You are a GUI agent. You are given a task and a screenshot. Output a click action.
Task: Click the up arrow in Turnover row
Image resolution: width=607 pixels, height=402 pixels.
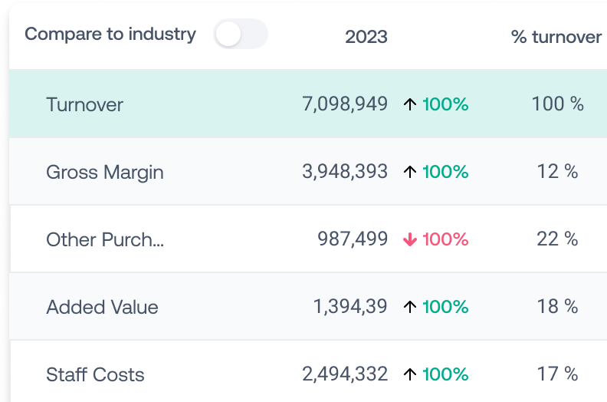coord(410,104)
